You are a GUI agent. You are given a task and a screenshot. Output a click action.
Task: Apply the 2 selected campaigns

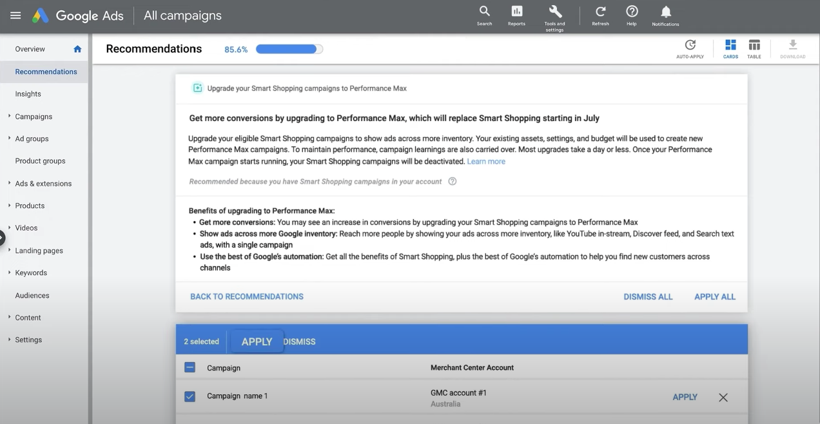257,342
